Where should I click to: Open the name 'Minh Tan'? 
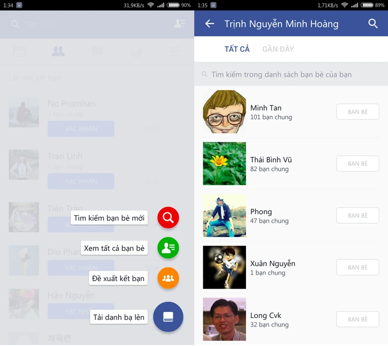point(266,108)
